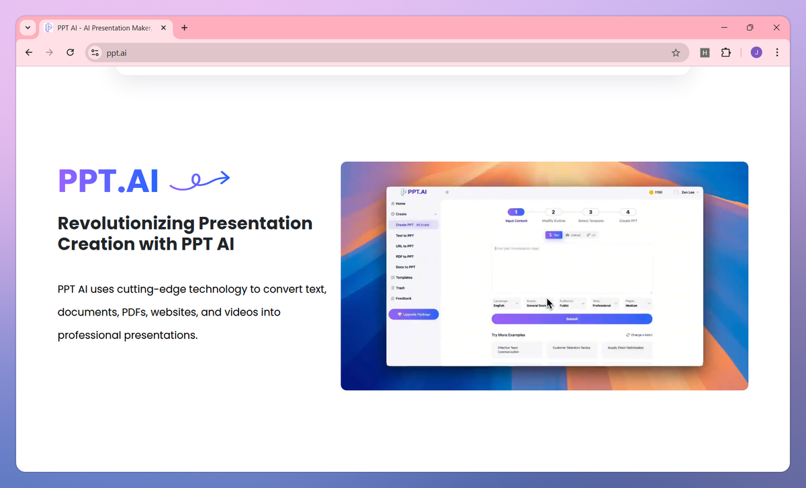Image resolution: width=806 pixels, height=488 pixels.
Task: Open site information icon in address bar
Action: (x=95, y=52)
